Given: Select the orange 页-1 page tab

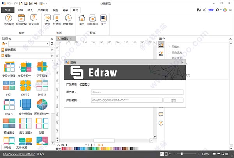Looking at the screenshot, I should point(101,145).
